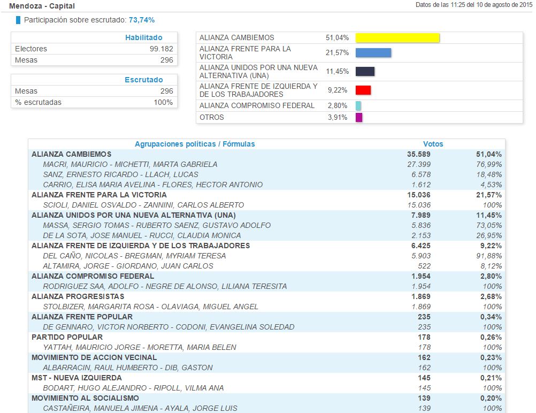This screenshot has width=536, height=413.
Task: Click the purple OTROS bar
Action: pos(359,117)
